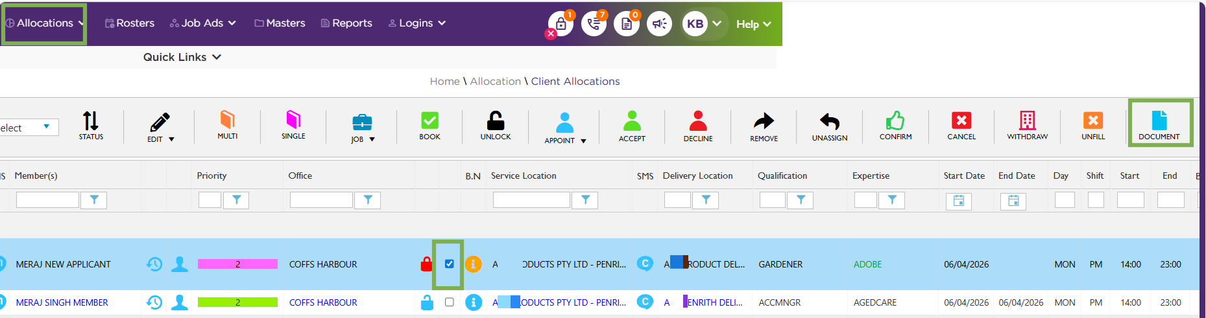
Task: Select the DECLINE red person icon
Action: [698, 121]
